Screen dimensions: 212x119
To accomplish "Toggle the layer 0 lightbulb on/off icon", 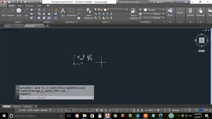I will pos(95,10).
